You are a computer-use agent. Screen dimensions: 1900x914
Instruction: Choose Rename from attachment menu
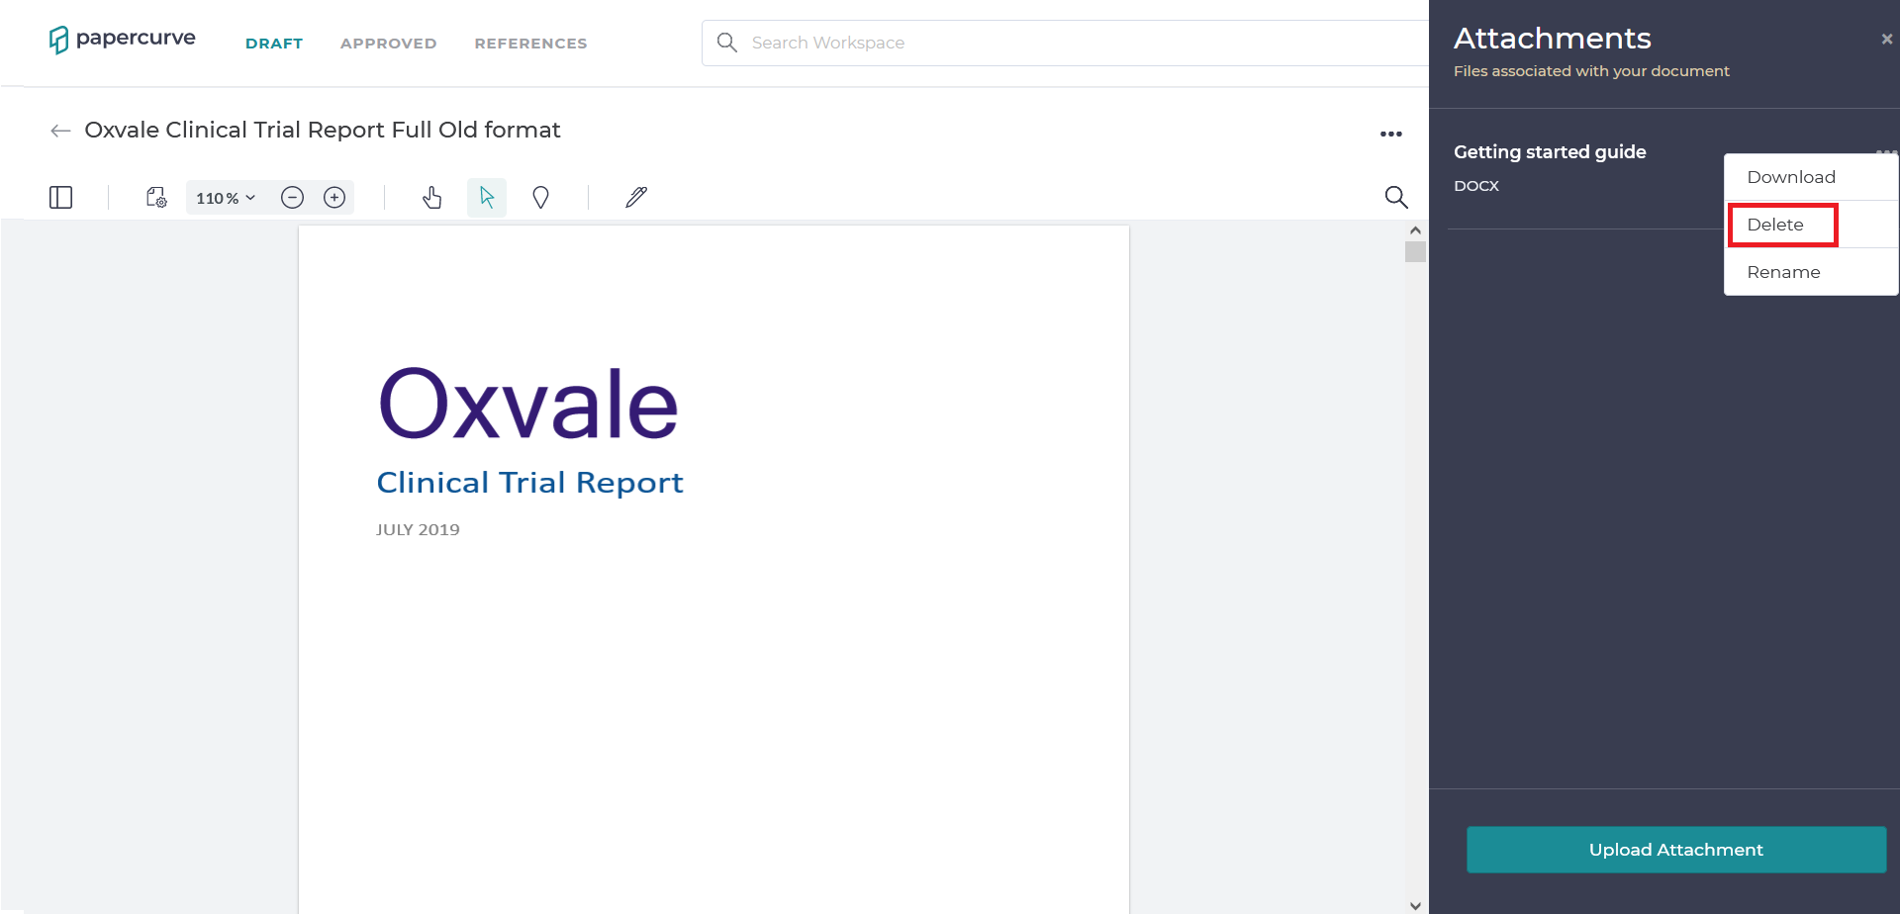pyautogui.click(x=1811, y=272)
